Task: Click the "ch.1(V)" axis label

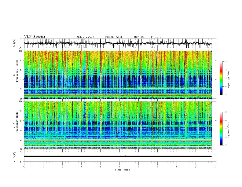Action: pos(15,43)
